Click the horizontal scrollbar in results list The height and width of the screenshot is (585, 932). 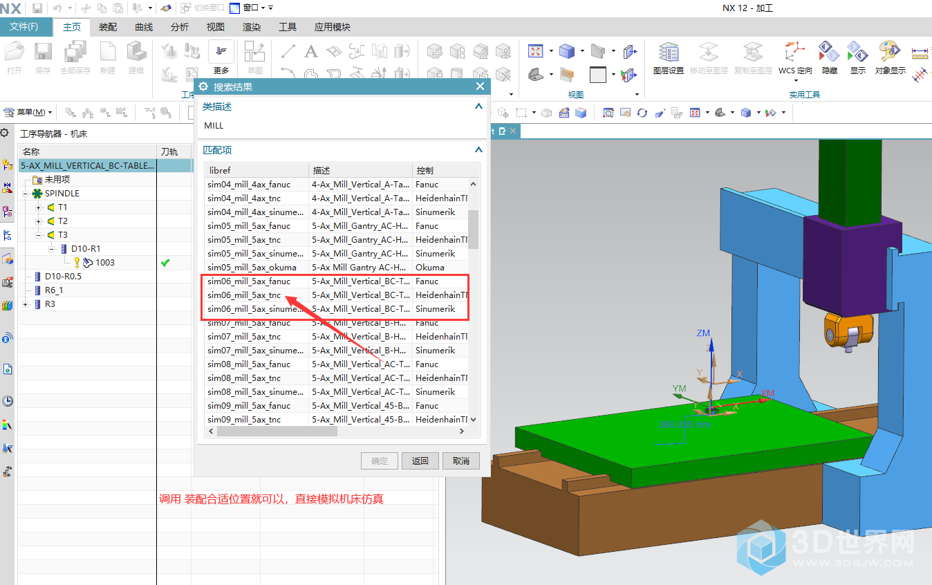click(x=277, y=431)
